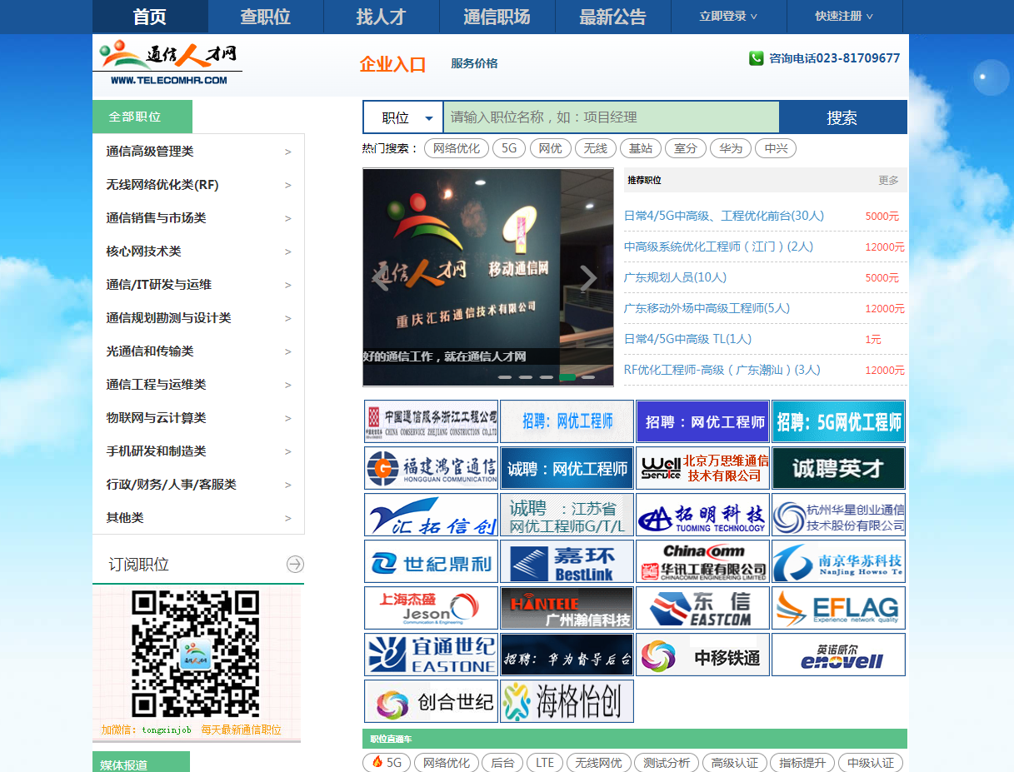
Task: Open the Hantele 广州瀚信科技 logo
Action: coord(567,608)
